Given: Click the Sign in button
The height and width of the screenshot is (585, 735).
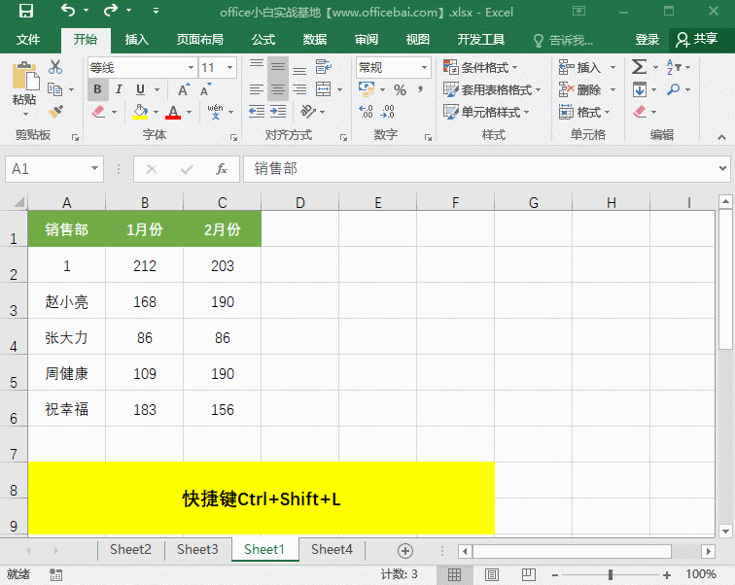Looking at the screenshot, I should (x=647, y=40).
